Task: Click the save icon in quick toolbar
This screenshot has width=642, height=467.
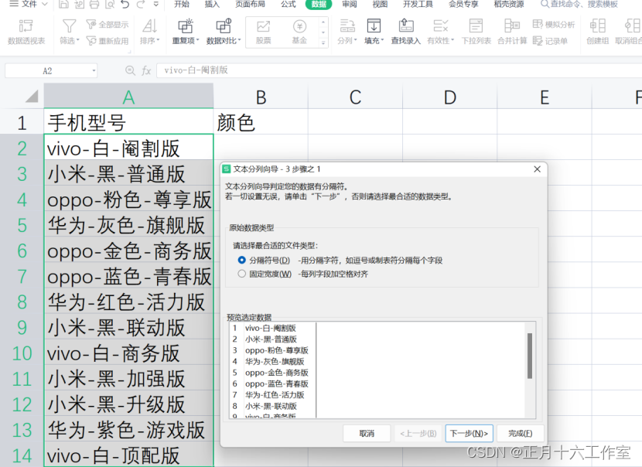Action: [63, 5]
